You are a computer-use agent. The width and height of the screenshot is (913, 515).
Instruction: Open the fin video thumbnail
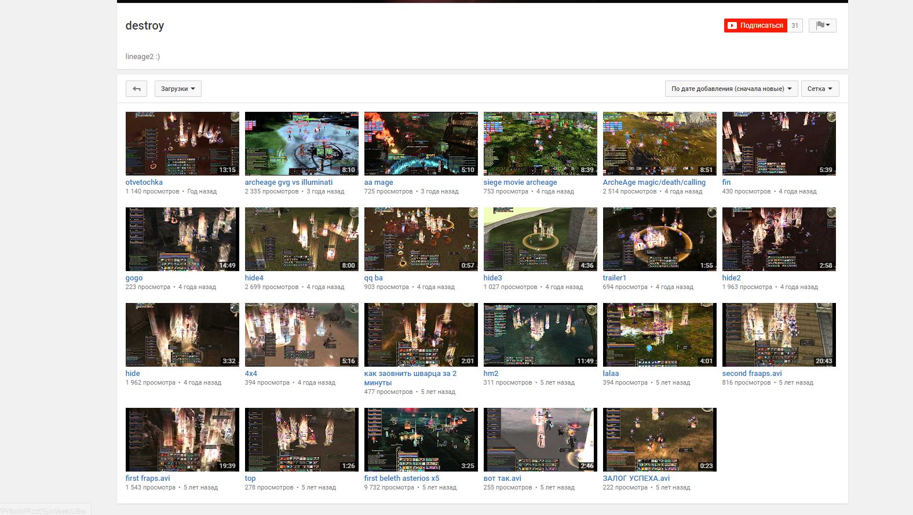point(779,144)
